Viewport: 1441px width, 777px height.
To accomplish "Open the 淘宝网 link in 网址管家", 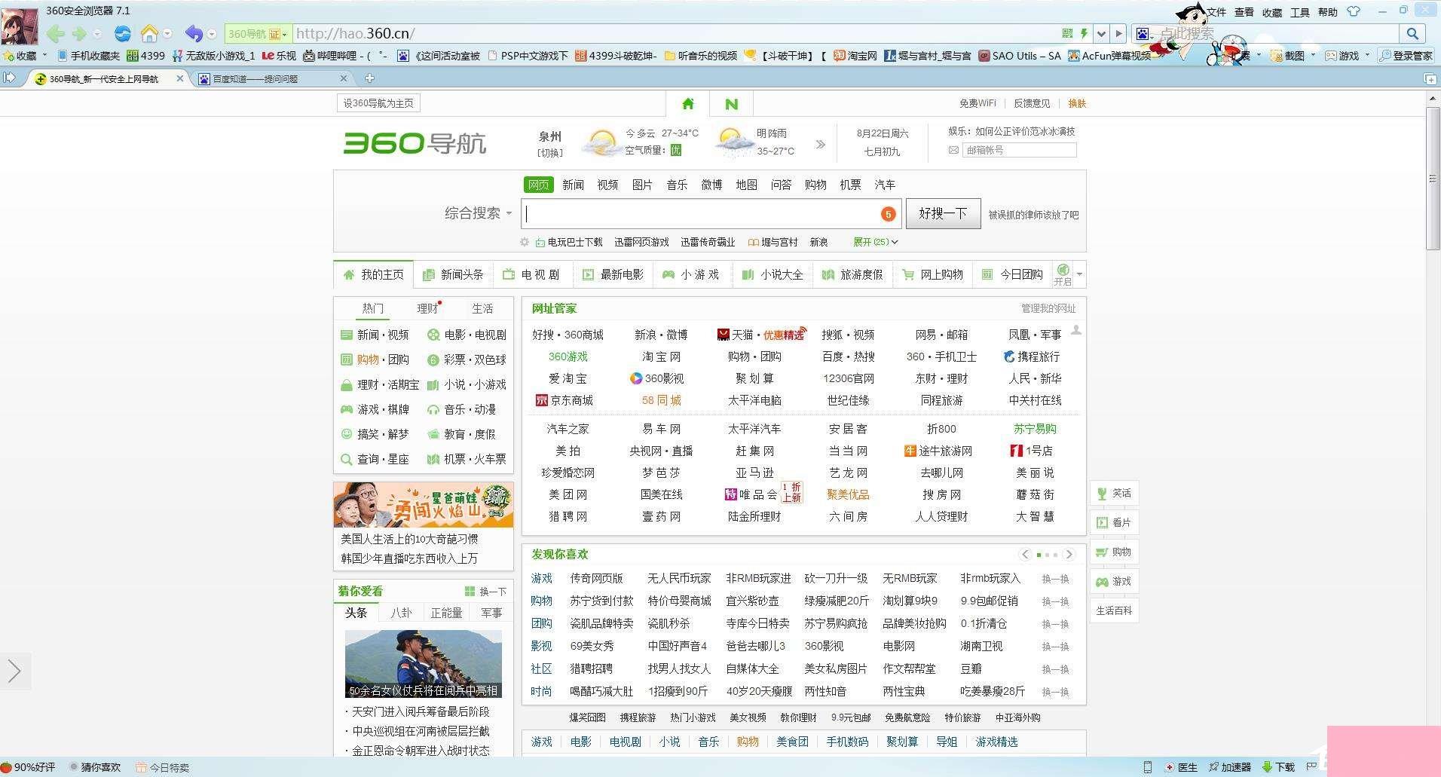I will (x=662, y=356).
